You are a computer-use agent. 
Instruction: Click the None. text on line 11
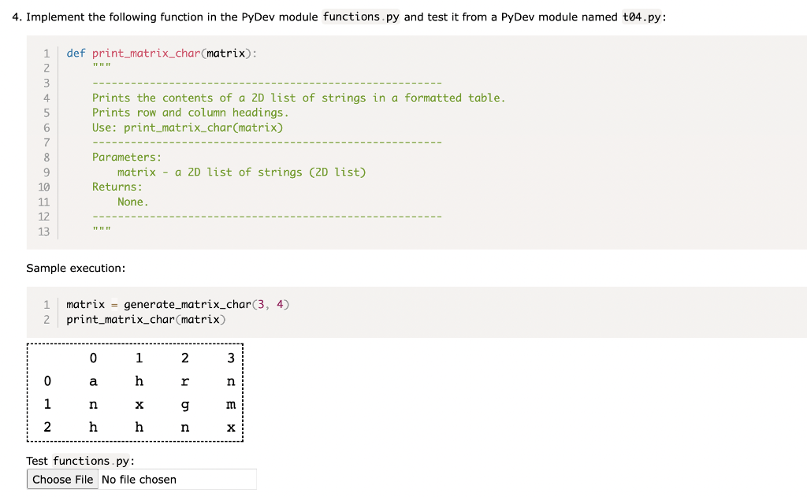[x=132, y=202]
